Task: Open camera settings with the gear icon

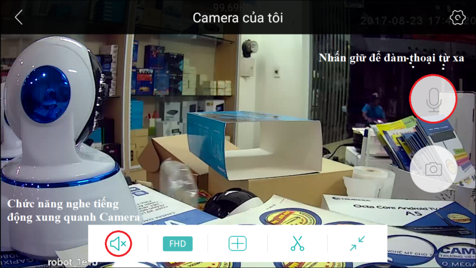Action: pos(457,17)
